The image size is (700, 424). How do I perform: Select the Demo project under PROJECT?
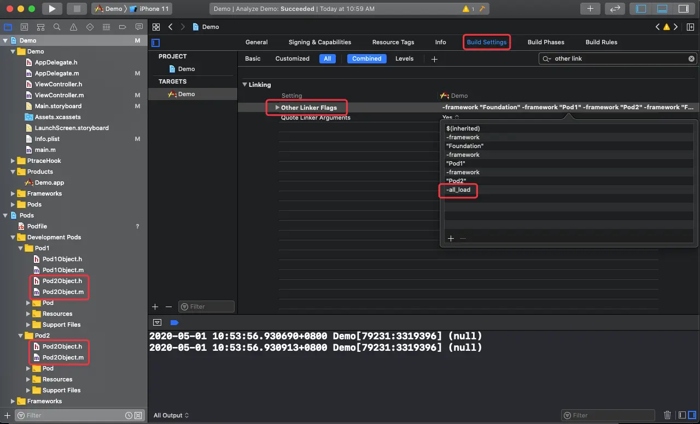tap(182, 69)
